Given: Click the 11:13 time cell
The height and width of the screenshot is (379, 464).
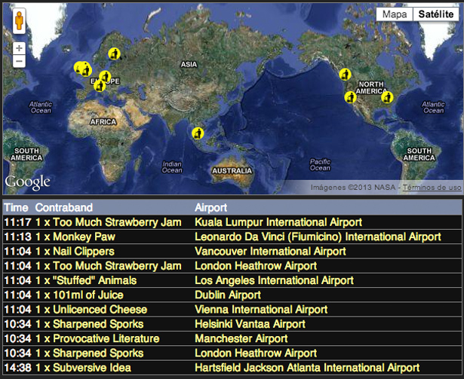Looking at the screenshot, I should 18,237.
